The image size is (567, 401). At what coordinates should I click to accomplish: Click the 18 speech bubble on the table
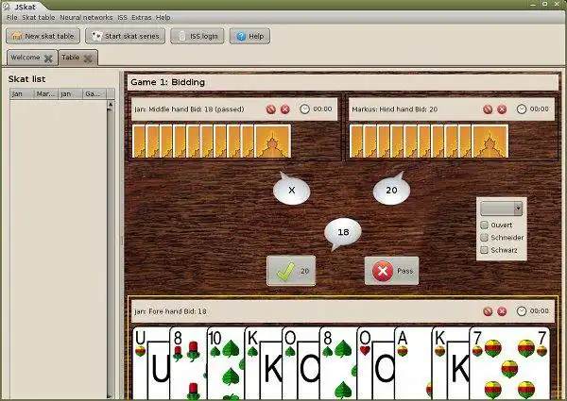343,233
